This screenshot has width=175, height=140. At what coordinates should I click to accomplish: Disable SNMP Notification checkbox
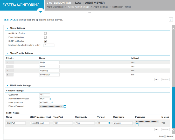click(45, 41)
